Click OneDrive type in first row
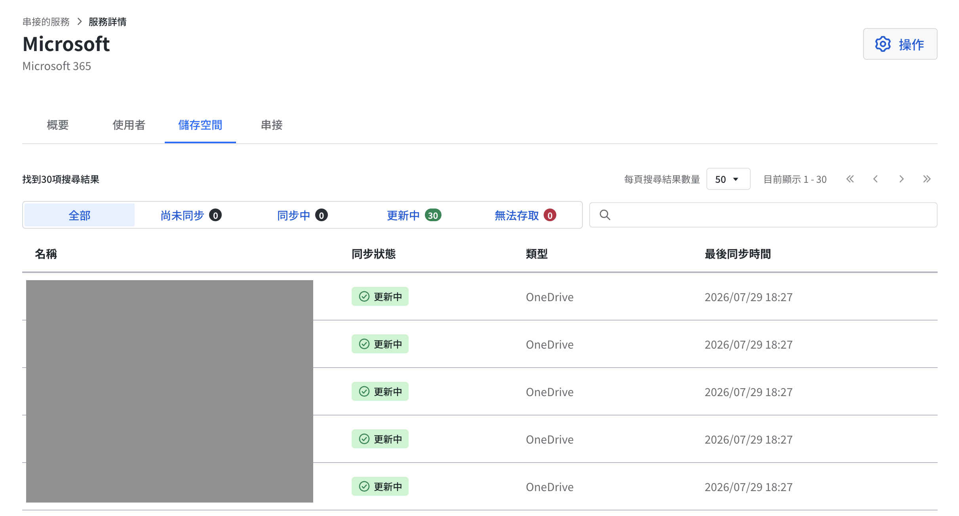The height and width of the screenshot is (516, 959). pos(550,297)
